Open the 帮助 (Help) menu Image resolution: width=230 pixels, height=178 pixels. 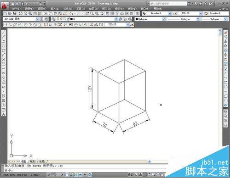pos(158,9)
